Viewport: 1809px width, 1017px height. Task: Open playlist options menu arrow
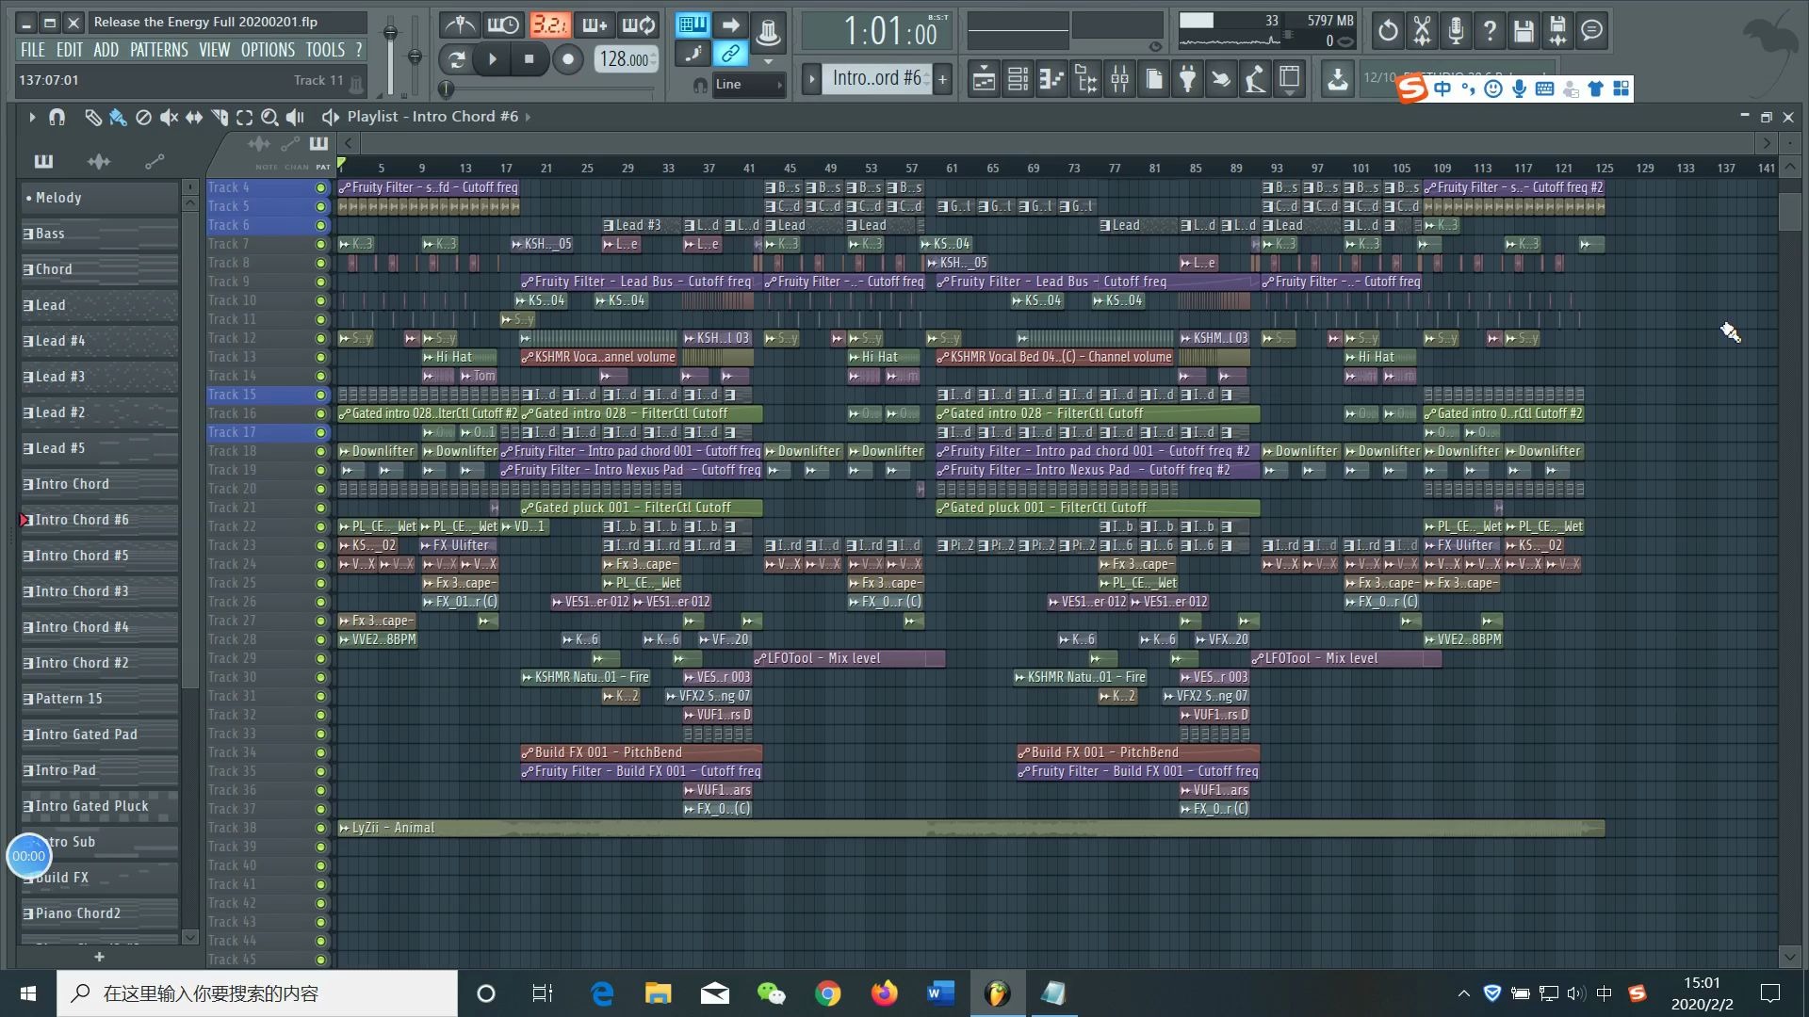pos(31,117)
